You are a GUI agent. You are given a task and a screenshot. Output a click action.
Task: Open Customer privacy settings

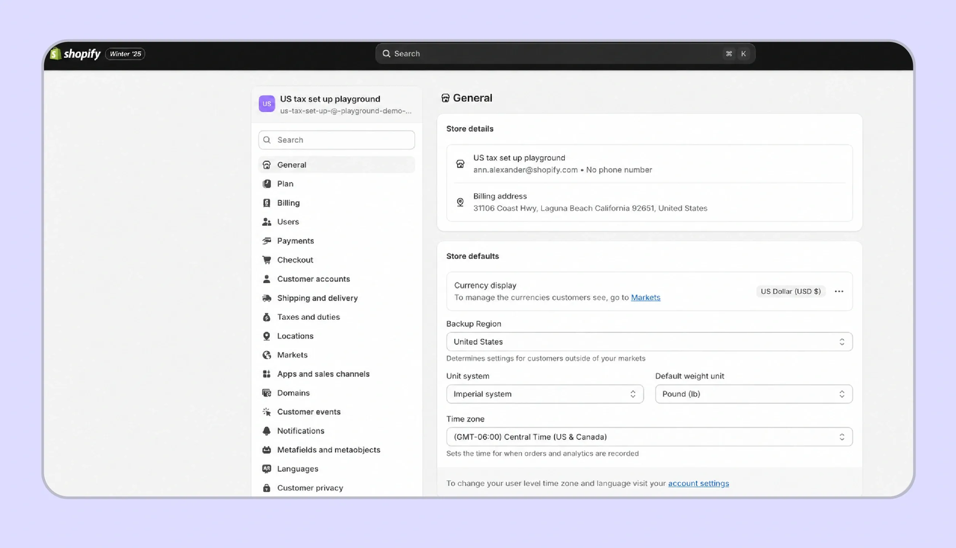pyautogui.click(x=336, y=488)
